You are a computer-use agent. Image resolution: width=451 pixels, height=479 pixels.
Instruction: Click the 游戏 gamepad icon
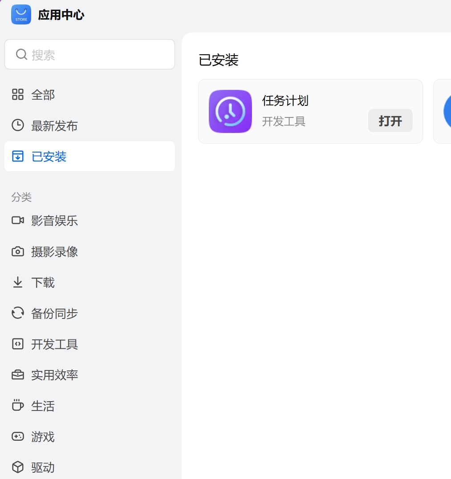coord(17,437)
